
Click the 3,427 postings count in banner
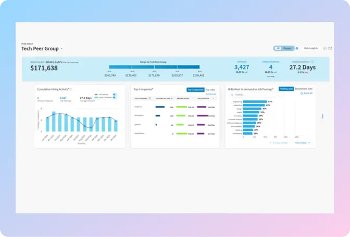242,67
